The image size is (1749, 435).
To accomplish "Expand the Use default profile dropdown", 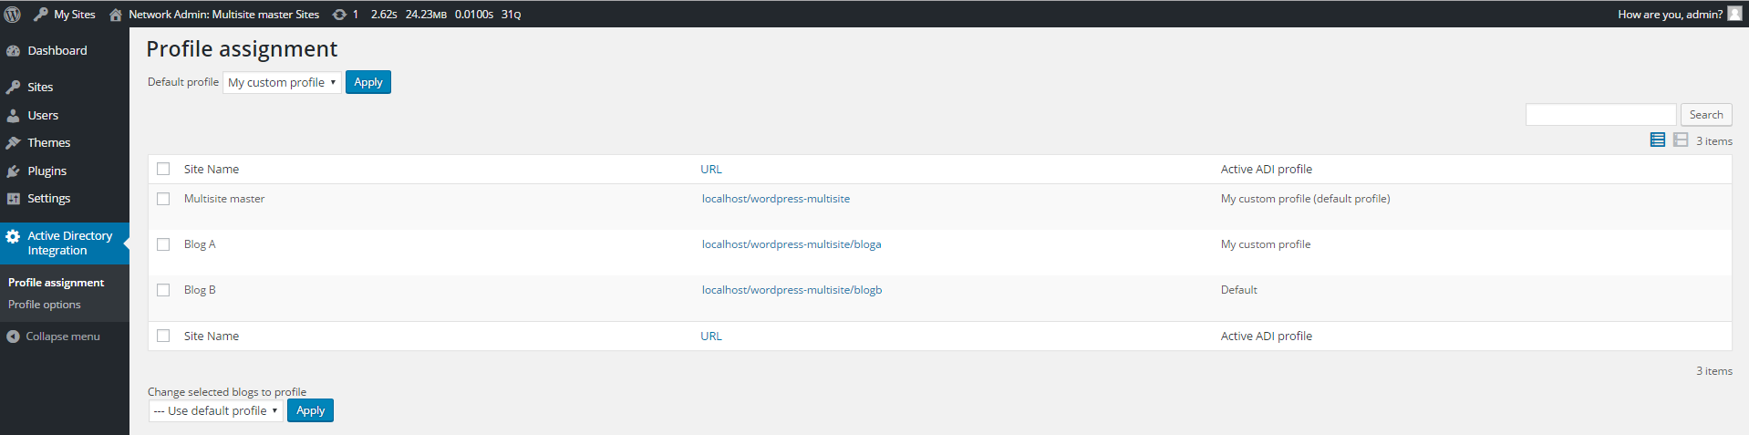I will pyautogui.click(x=216, y=411).
